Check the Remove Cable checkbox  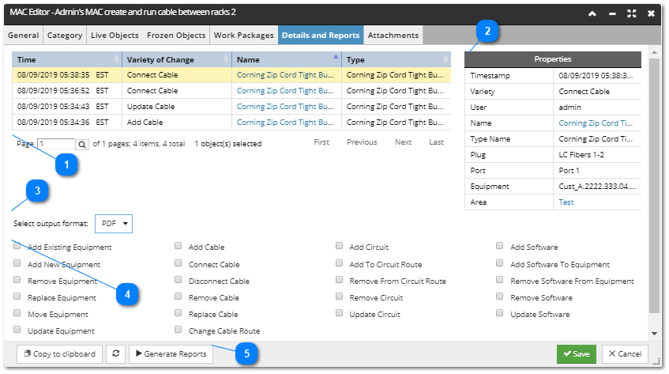179,297
